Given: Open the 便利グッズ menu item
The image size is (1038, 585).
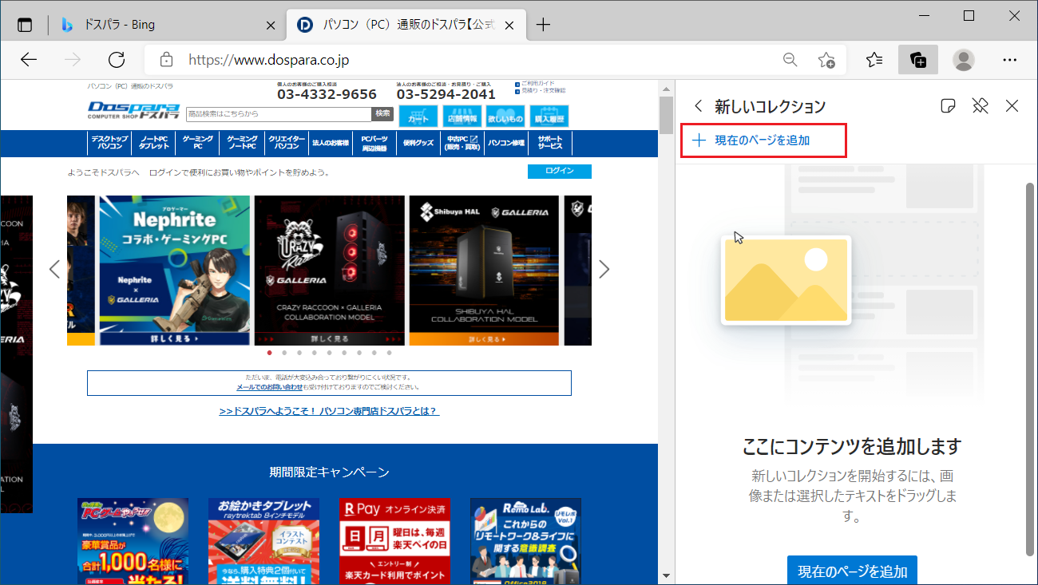Looking at the screenshot, I should (x=418, y=143).
